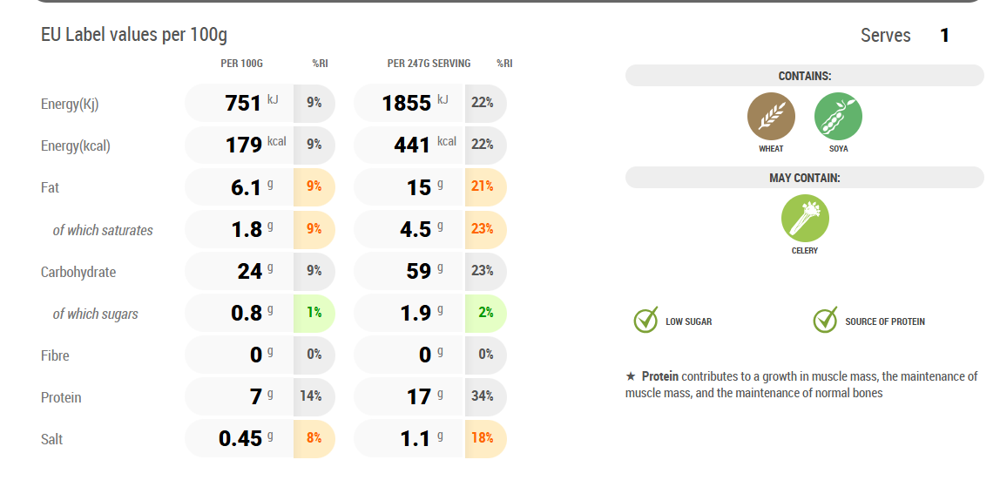Select the May Contain header bar
Screen dimensions: 1000x487
pos(804,178)
